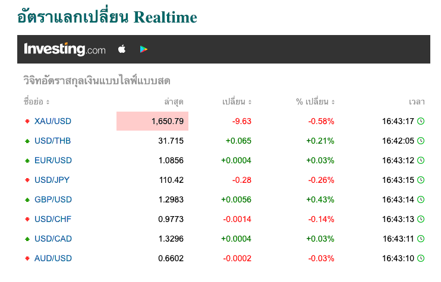The width and height of the screenshot is (441, 282).
Task: Open the USD/CHF pair link
Action: click(53, 219)
